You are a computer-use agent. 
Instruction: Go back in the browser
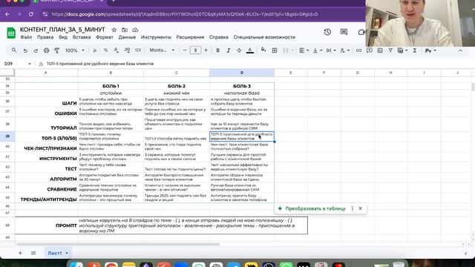click(7, 14)
